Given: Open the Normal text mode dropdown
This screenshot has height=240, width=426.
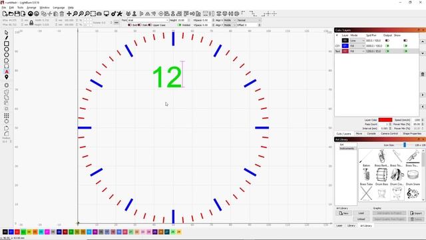Looking at the screenshot, I should [x=249, y=20].
